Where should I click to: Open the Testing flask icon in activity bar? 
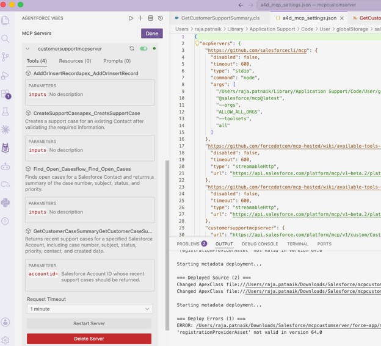(5, 112)
